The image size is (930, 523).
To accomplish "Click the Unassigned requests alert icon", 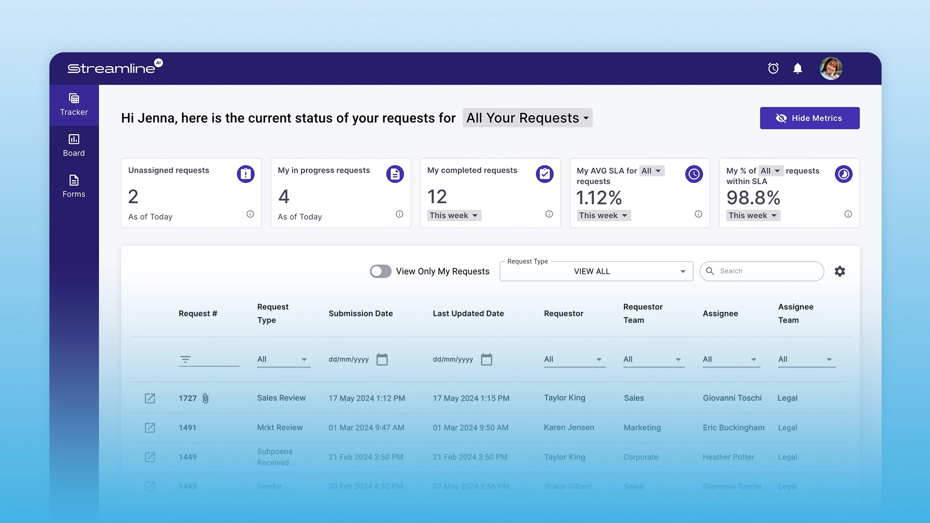I will tap(246, 174).
